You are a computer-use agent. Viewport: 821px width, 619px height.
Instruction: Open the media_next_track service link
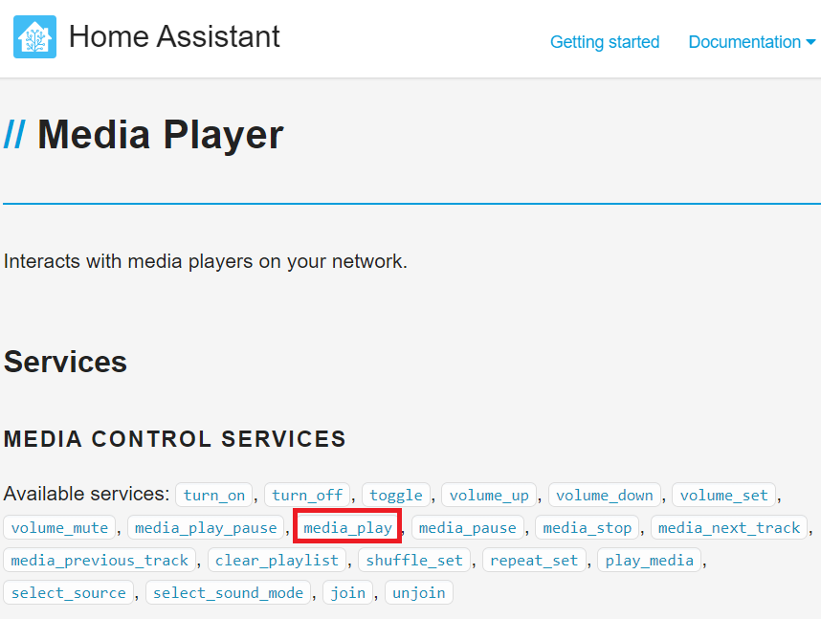click(x=729, y=527)
